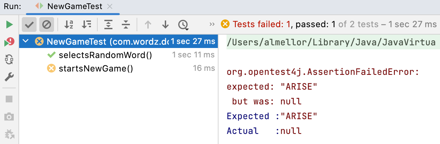Select the NewGameTest run tab
The height and width of the screenshot is (144, 440).
[x=69, y=6]
